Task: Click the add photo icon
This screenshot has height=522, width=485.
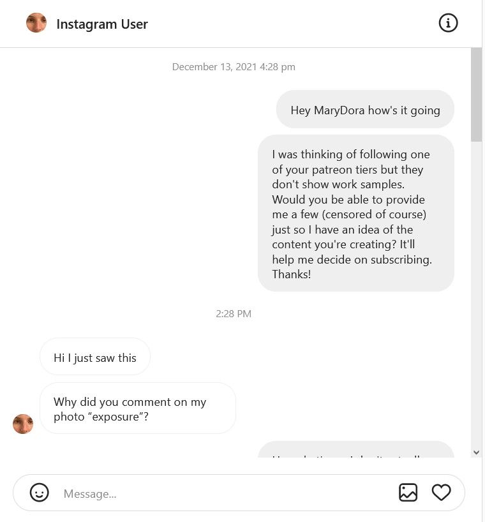Action: point(408,493)
